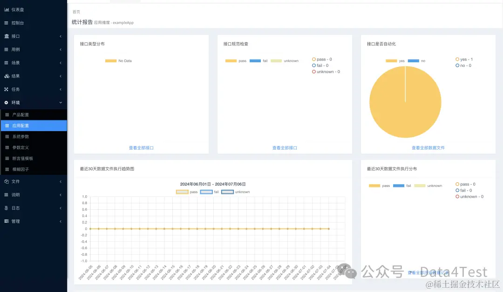Click the 接口 bank building icon
The height and width of the screenshot is (292, 503).
point(7,36)
